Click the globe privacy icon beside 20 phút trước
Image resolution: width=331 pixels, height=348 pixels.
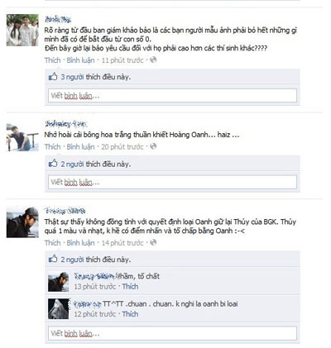coord(153,146)
